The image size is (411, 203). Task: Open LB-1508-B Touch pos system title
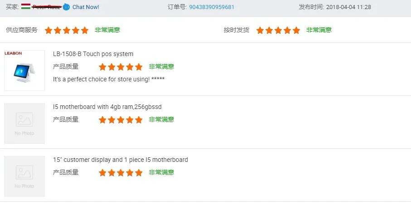click(93, 54)
